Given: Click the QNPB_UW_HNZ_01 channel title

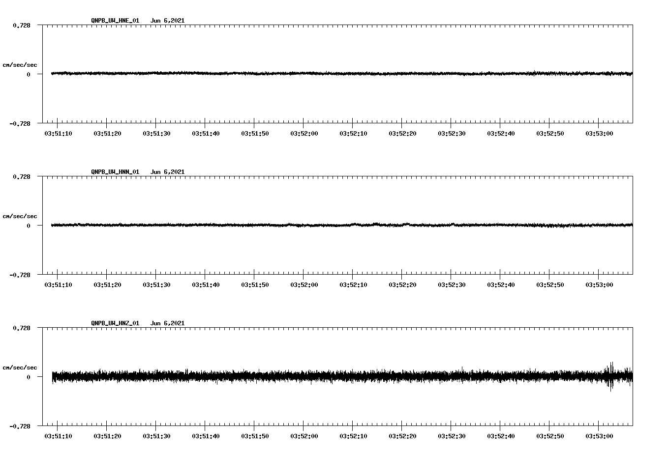Looking at the screenshot, I should pyautogui.click(x=115, y=323).
